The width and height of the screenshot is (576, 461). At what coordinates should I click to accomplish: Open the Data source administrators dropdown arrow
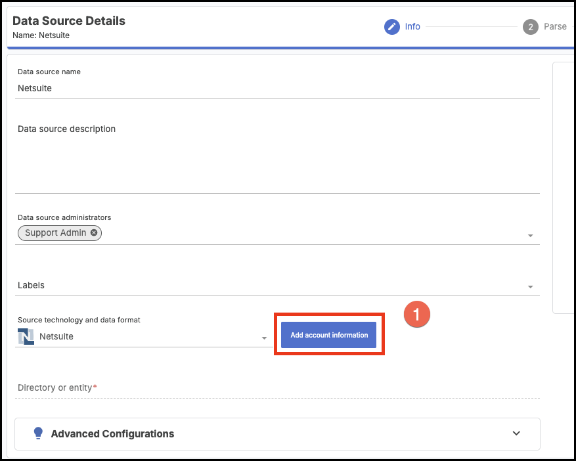click(530, 236)
